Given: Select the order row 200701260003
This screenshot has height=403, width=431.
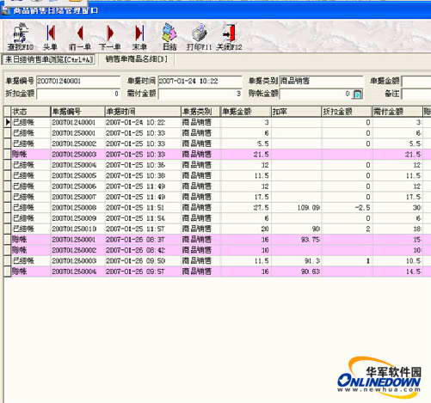Looking at the screenshot, I should pyautogui.click(x=217, y=260).
